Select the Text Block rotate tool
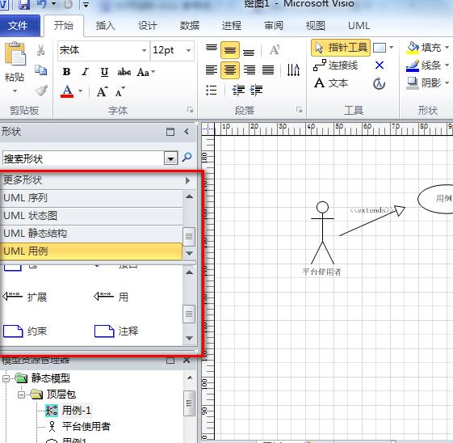This screenshot has height=443, width=453. (x=379, y=83)
